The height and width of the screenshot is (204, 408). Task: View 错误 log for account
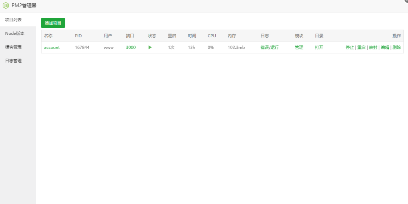tap(264, 48)
